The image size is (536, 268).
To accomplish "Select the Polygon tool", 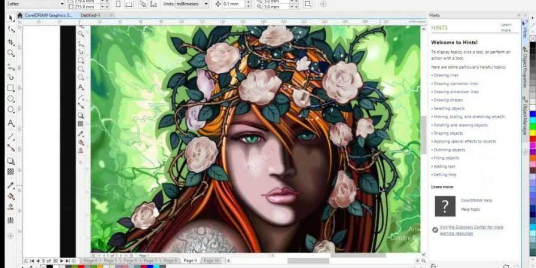I will point(11,110).
